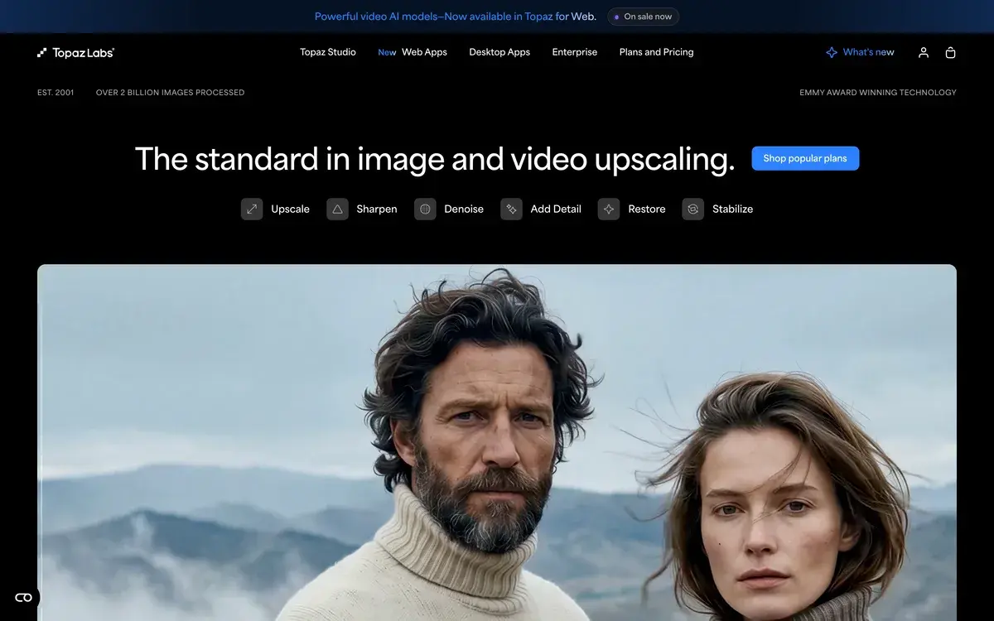Click the 'New' tag beside Web Apps

[387, 53]
